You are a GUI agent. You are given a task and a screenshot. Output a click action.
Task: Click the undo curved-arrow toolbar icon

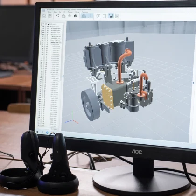(58, 15)
